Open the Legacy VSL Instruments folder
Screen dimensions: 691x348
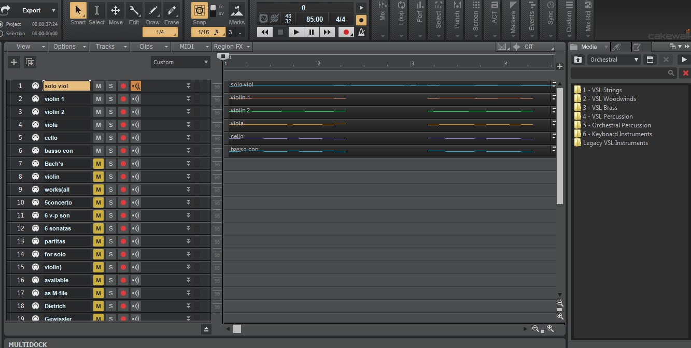(x=611, y=143)
